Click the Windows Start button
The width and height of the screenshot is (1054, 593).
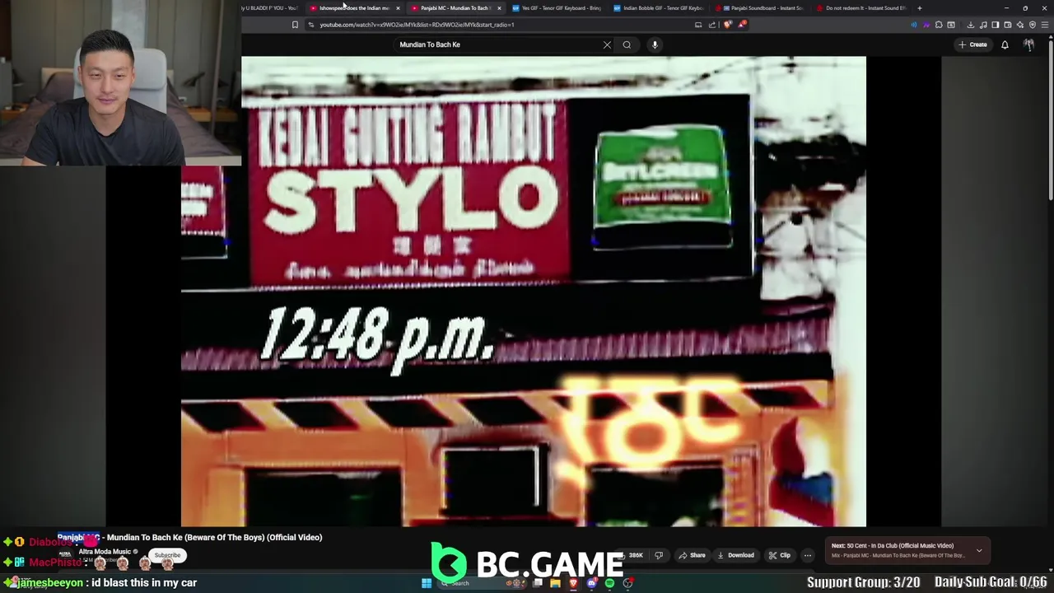[427, 583]
